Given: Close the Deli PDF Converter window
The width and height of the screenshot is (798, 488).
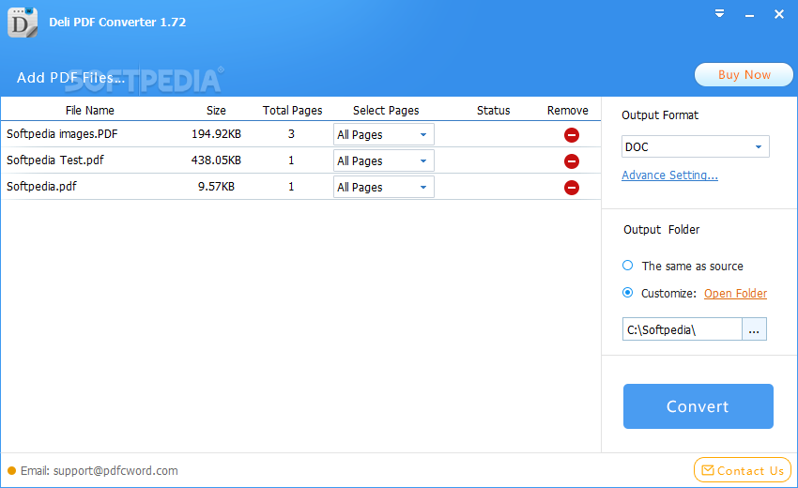Looking at the screenshot, I should 778,14.
